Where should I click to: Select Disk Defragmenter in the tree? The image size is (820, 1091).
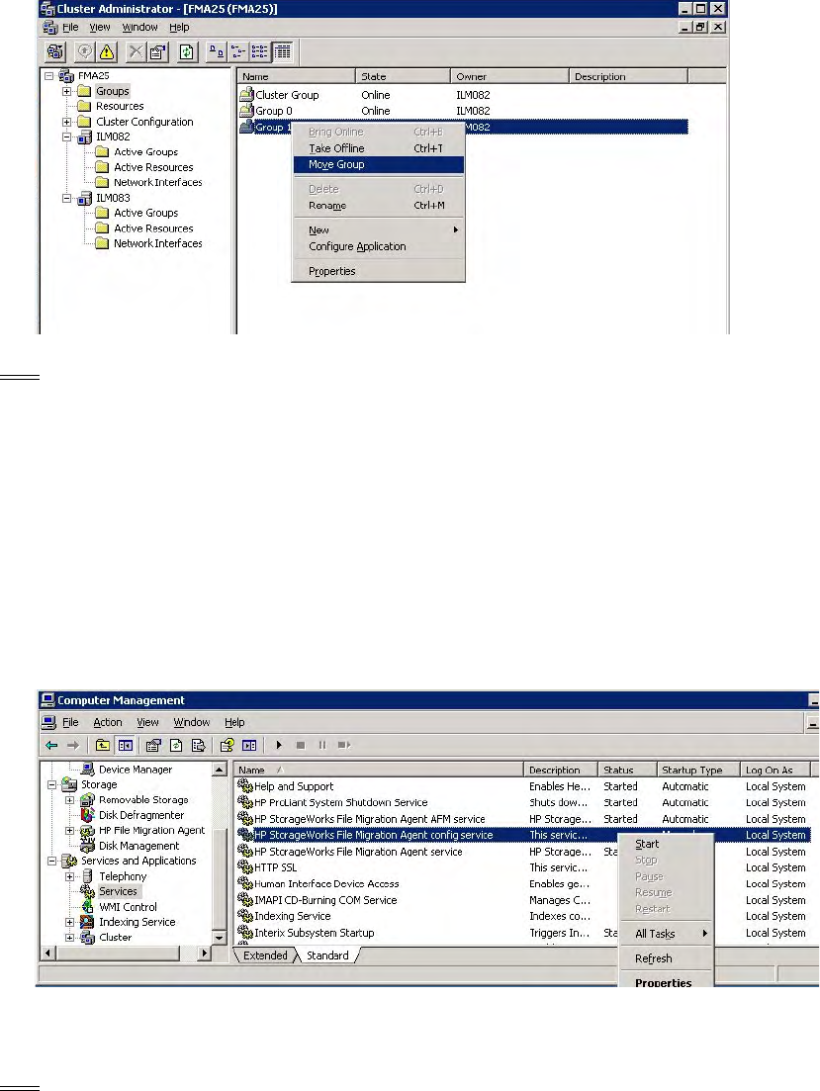click(141, 815)
